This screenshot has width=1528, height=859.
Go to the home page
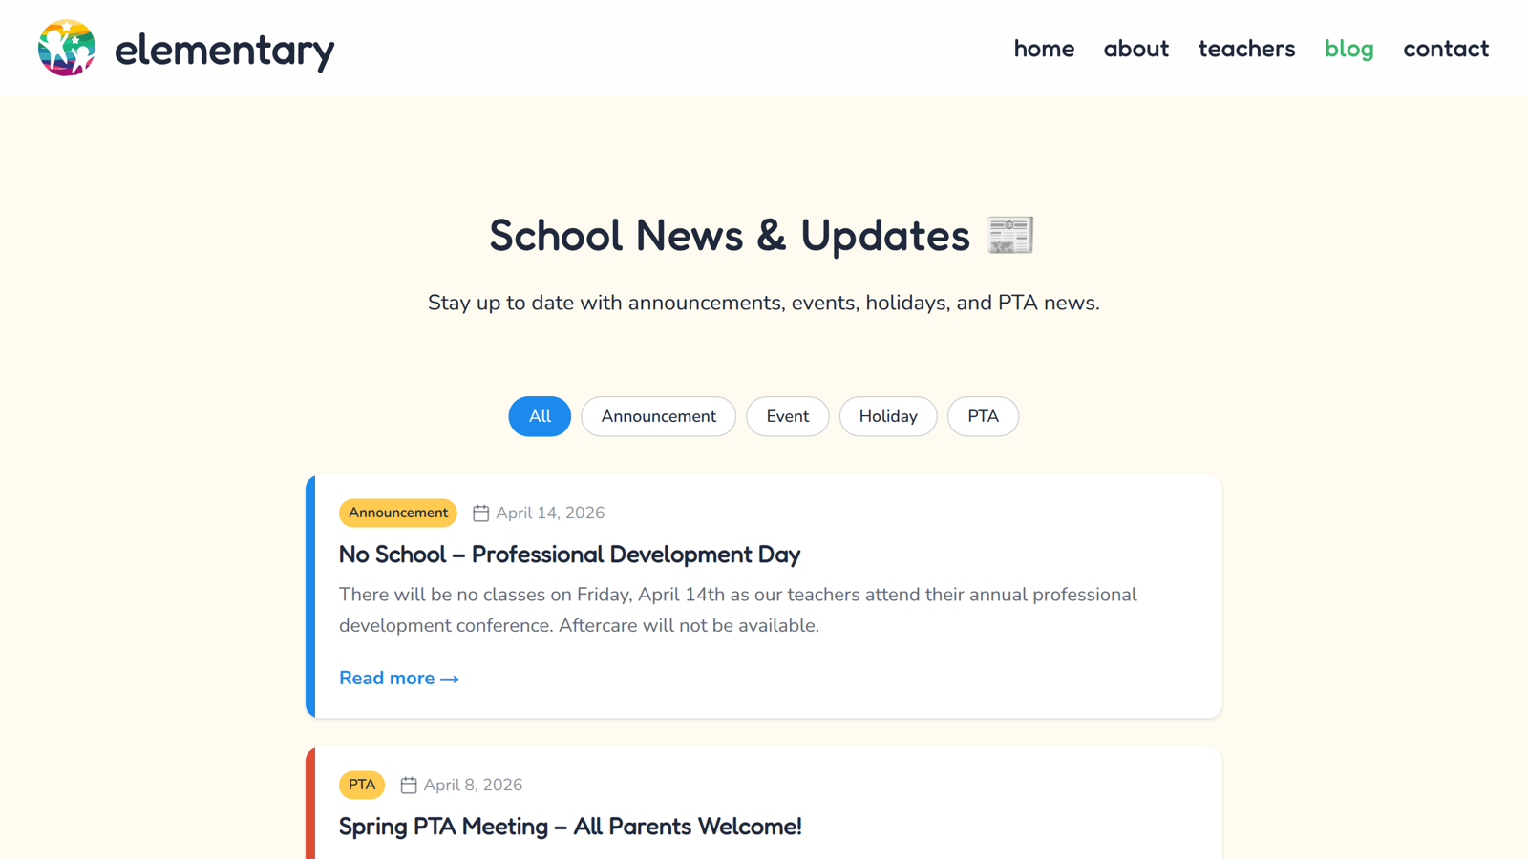click(x=1044, y=49)
